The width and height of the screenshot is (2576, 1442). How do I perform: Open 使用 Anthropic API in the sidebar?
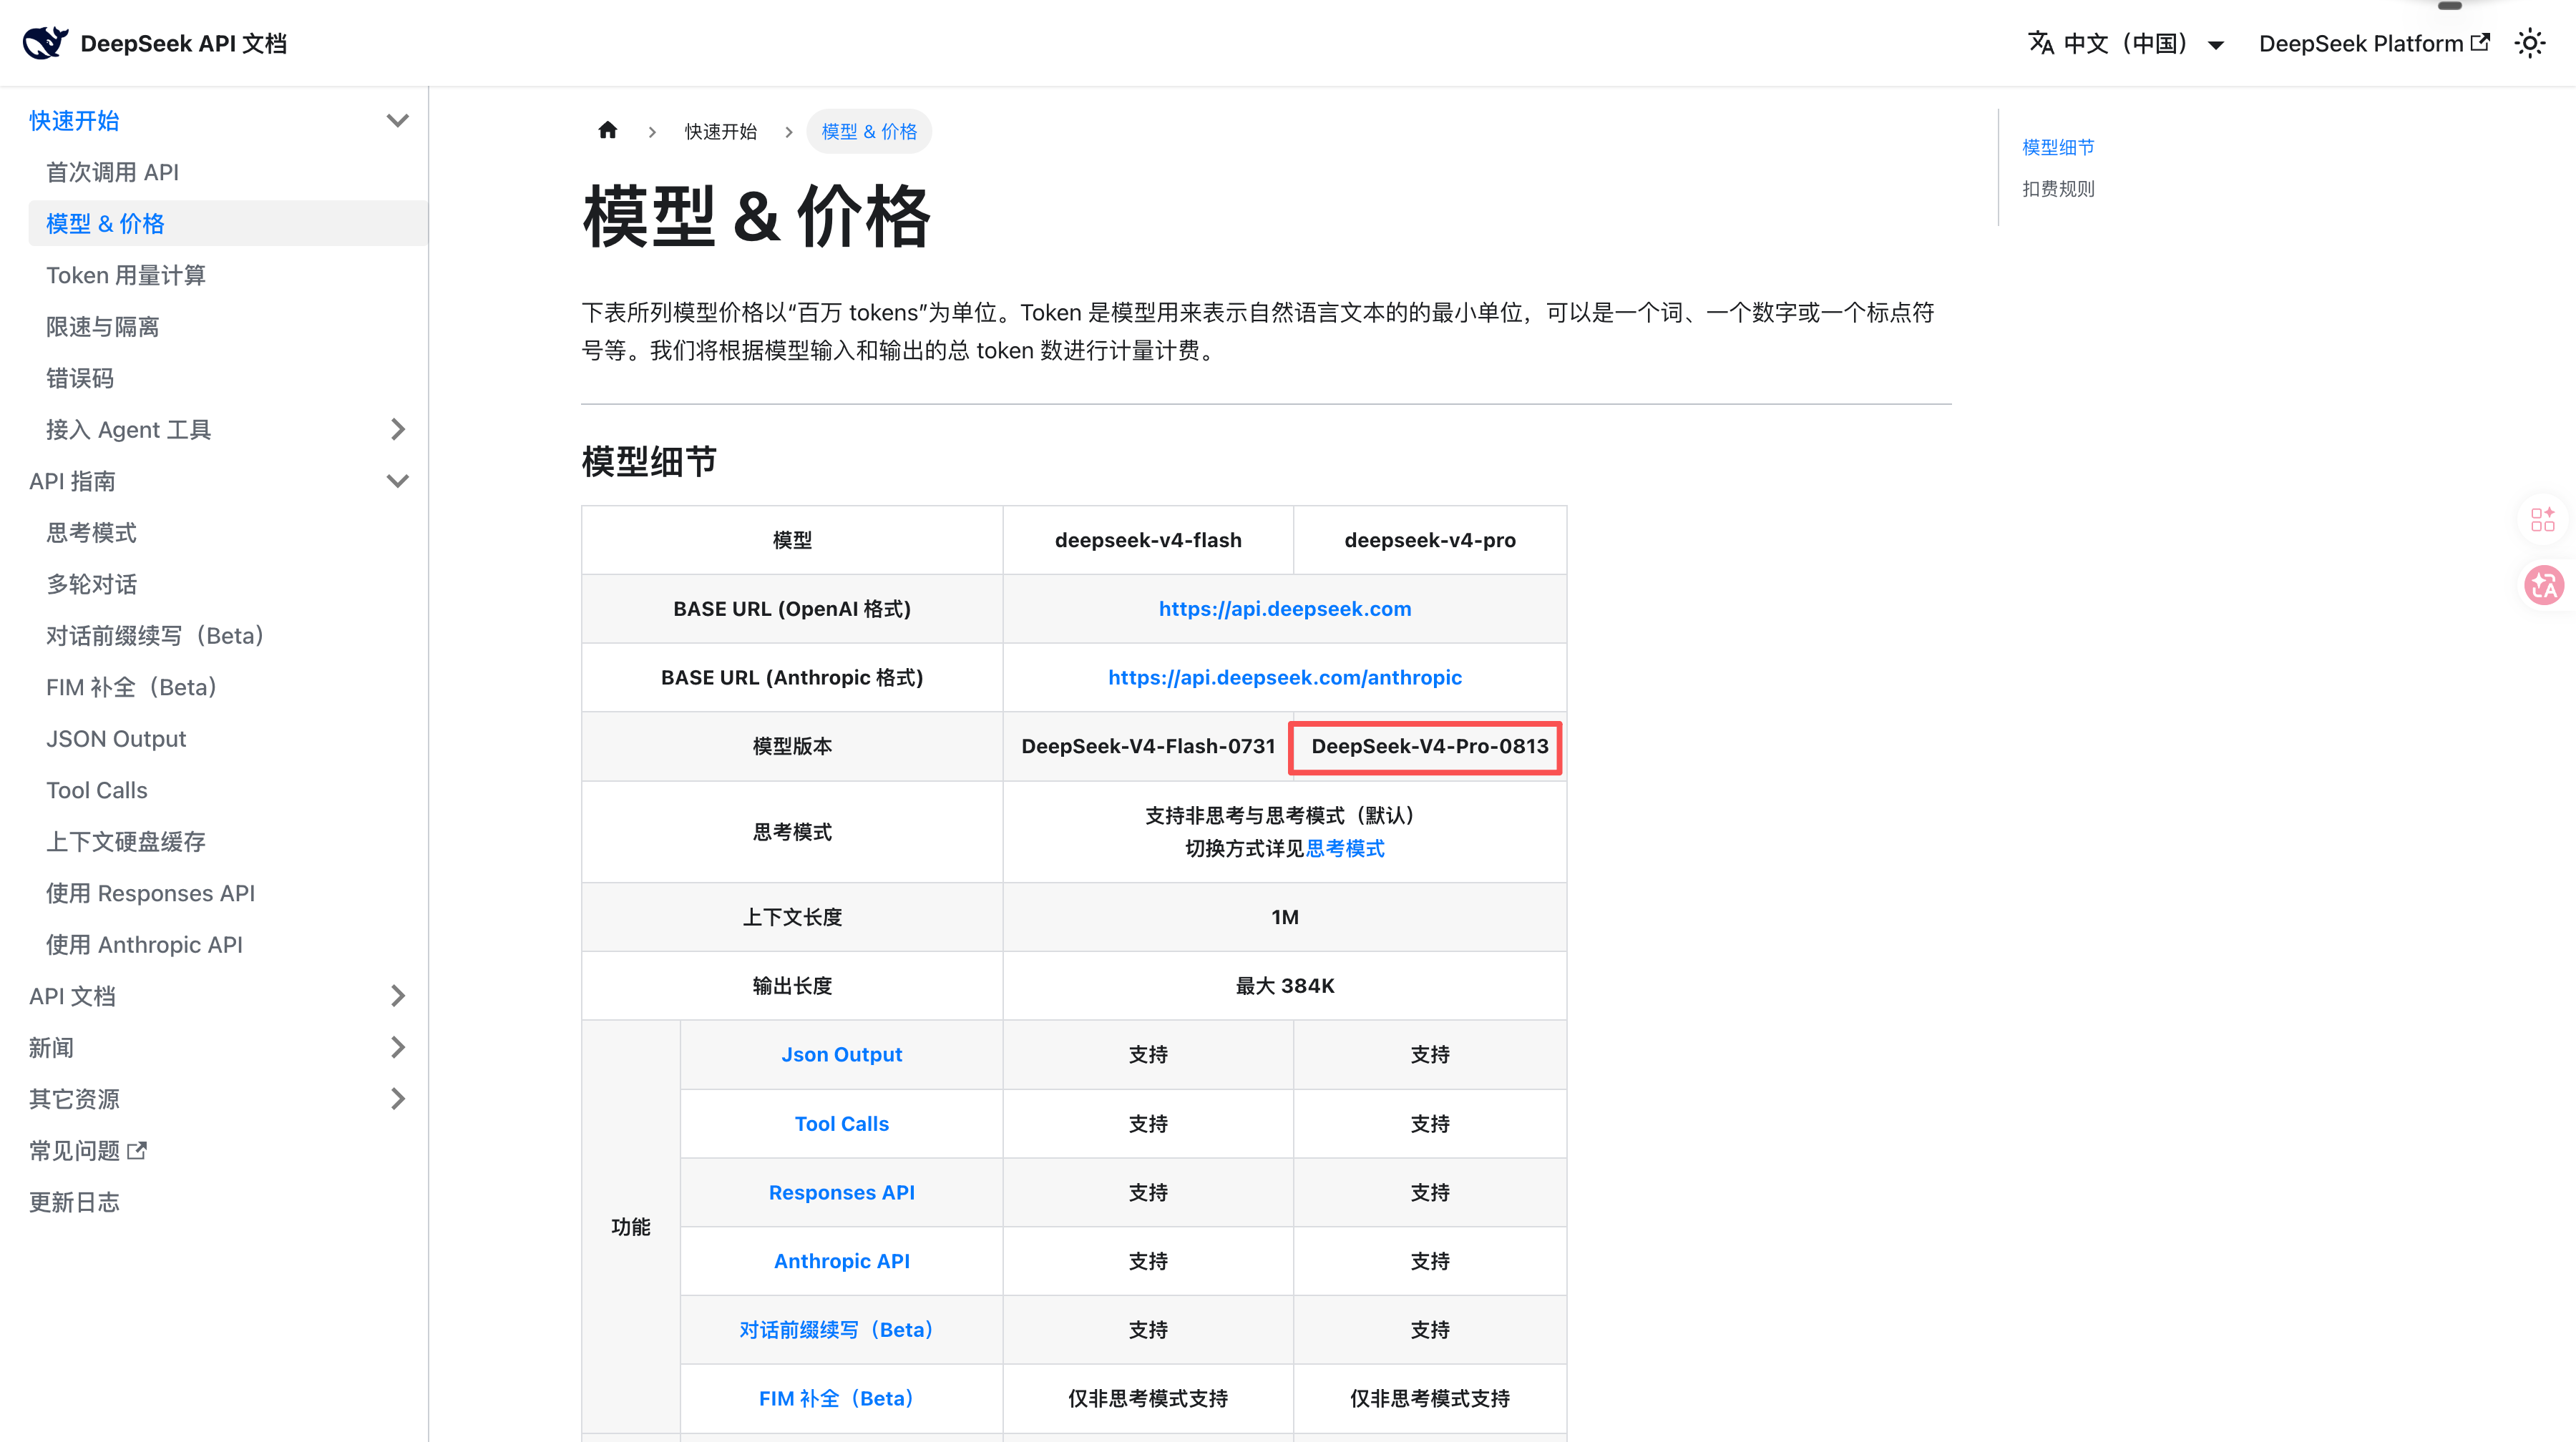tap(145, 944)
